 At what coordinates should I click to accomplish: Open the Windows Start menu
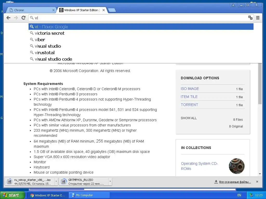12,195
